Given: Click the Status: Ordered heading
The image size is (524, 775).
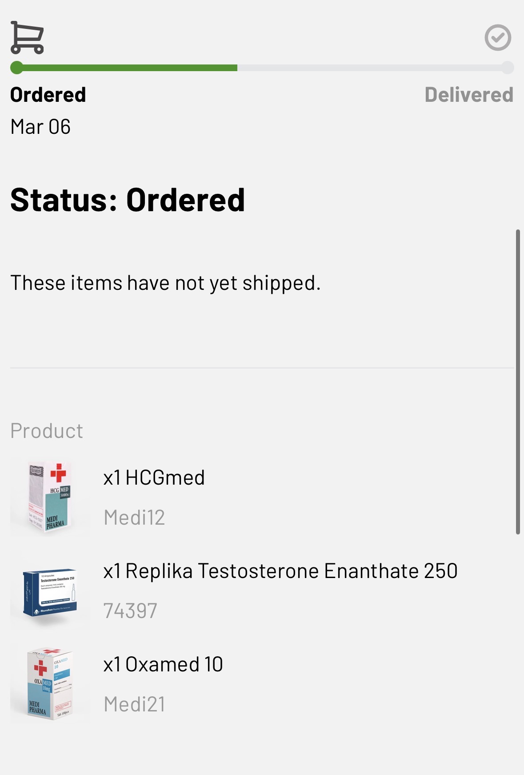Looking at the screenshot, I should click(128, 200).
